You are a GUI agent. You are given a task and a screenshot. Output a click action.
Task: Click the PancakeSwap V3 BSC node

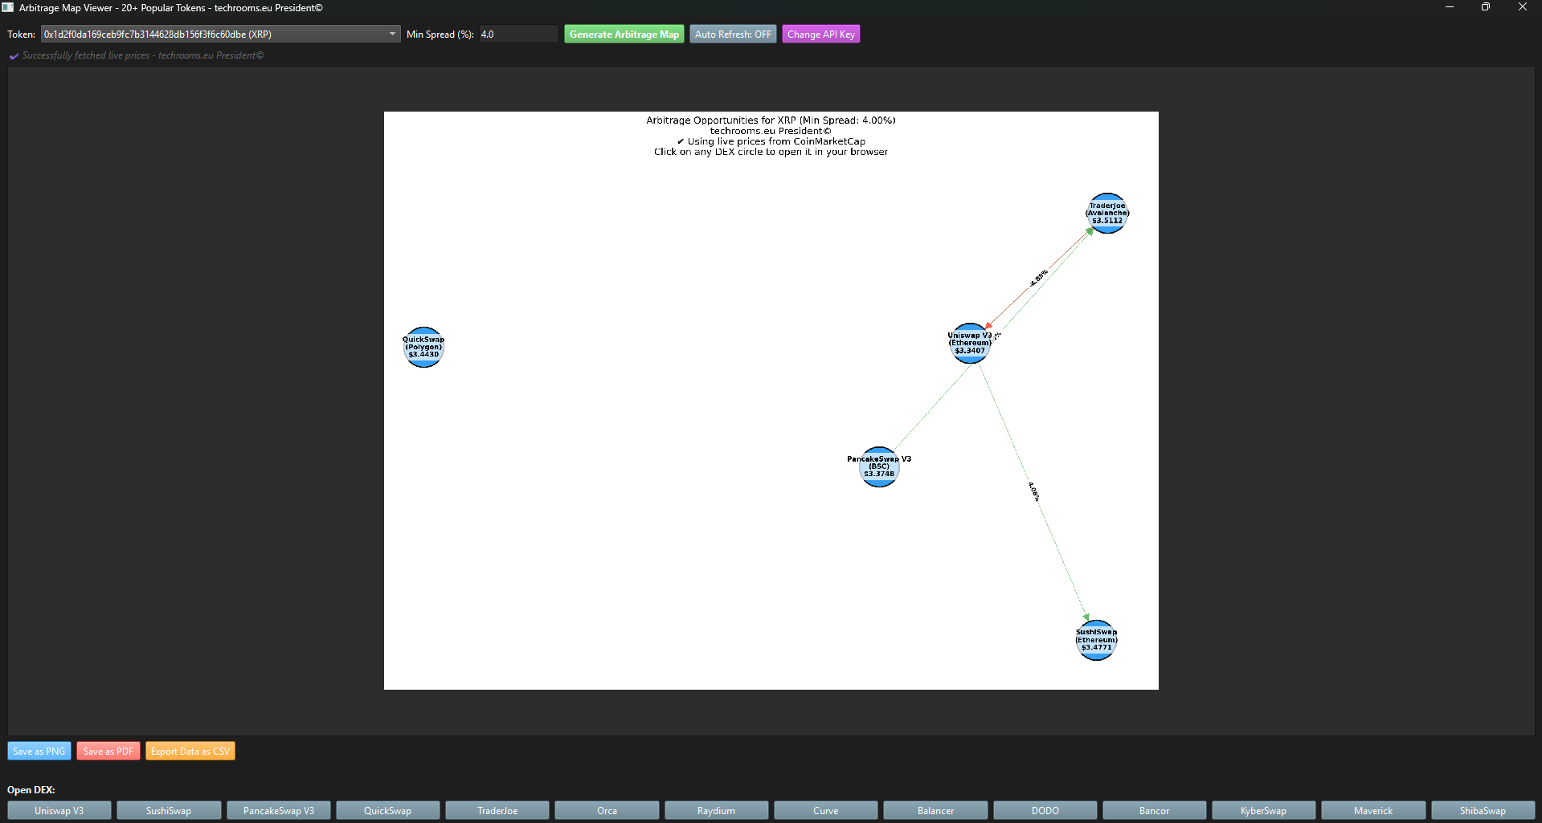[878, 467]
